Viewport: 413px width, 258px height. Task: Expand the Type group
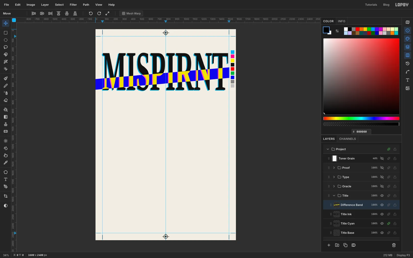[x=334, y=177]
